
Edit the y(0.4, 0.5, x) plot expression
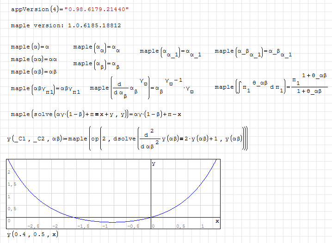click(32, 235)
